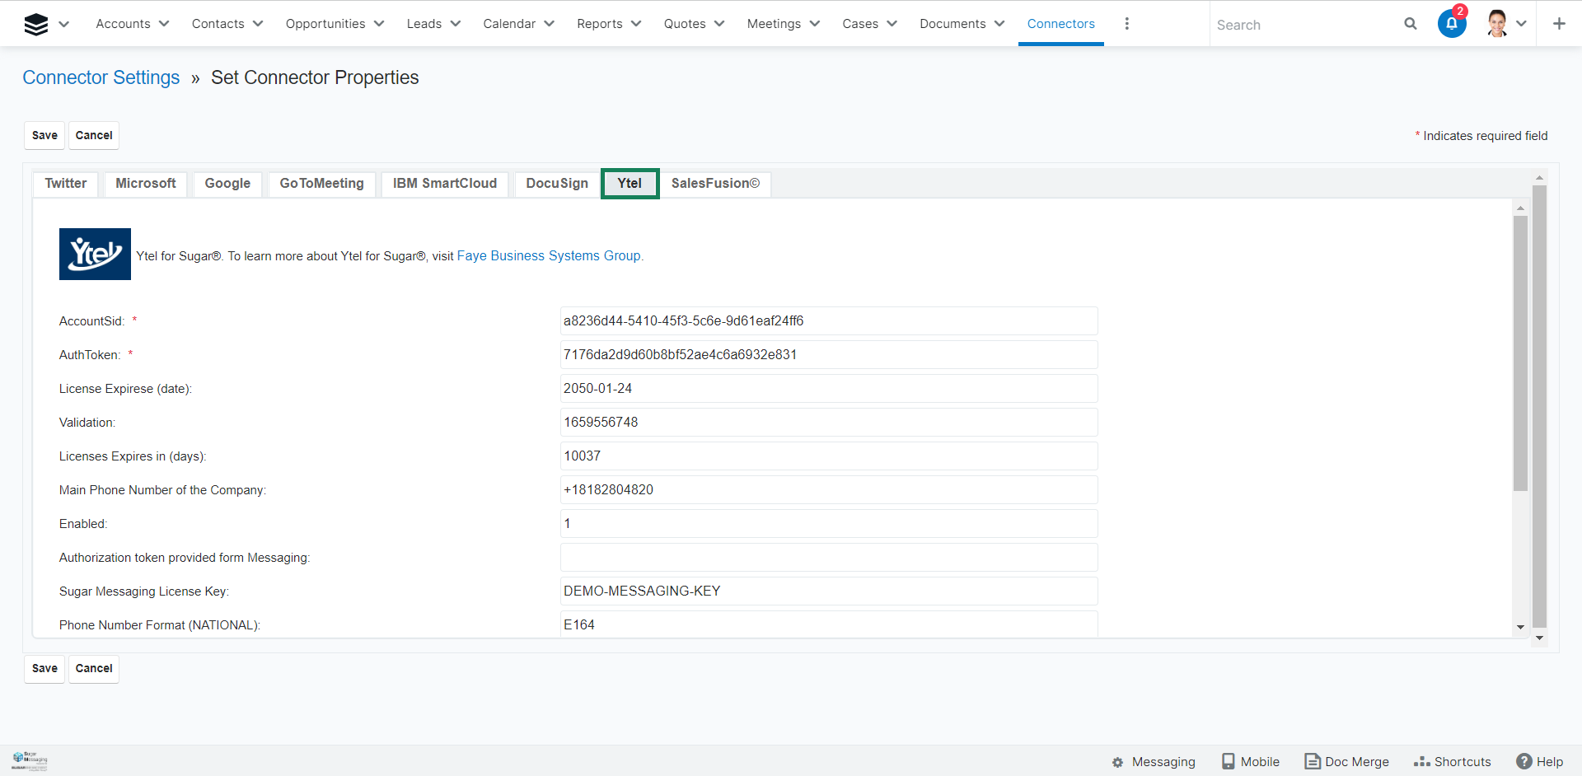Expand the Documents menu dropdown

999,24
